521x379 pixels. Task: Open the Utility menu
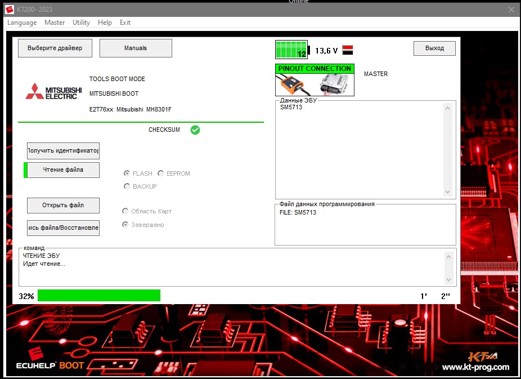coord(81,23)
